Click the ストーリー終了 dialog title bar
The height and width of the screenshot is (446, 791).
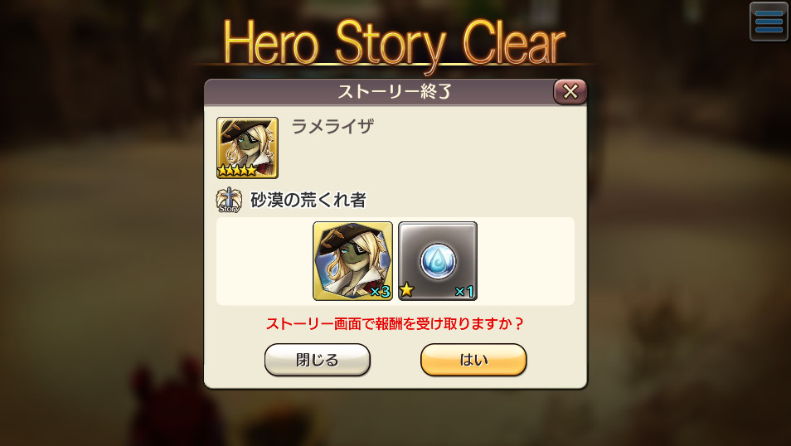pyautogui.click(x=379, y=92)
